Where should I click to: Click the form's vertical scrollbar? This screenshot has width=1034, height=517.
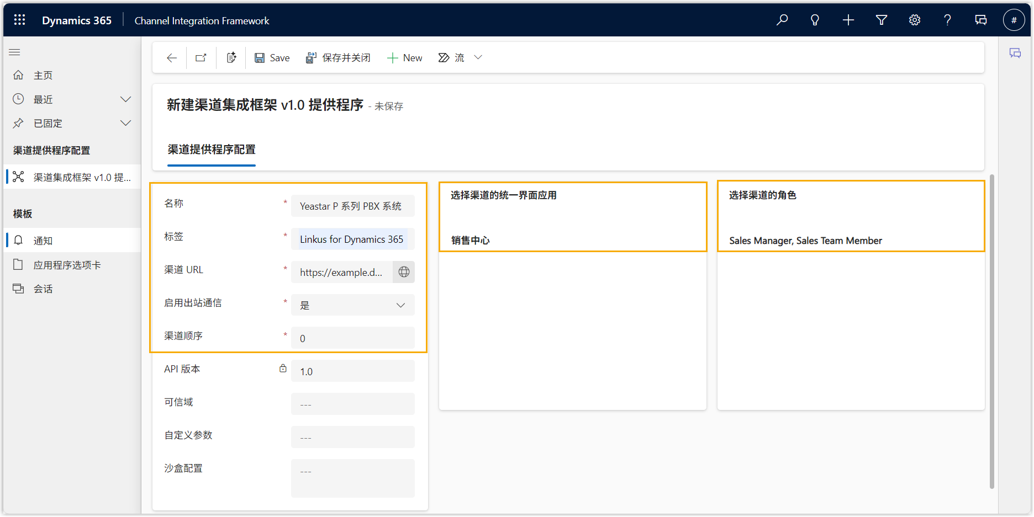[x=991, y=331]
